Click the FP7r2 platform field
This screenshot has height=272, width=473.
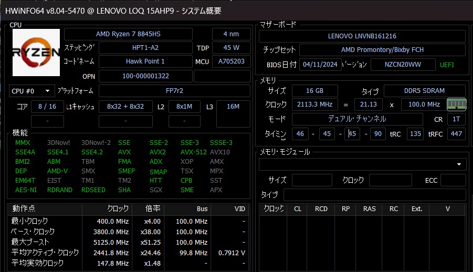pyautogui.click(x=174, y=90)
